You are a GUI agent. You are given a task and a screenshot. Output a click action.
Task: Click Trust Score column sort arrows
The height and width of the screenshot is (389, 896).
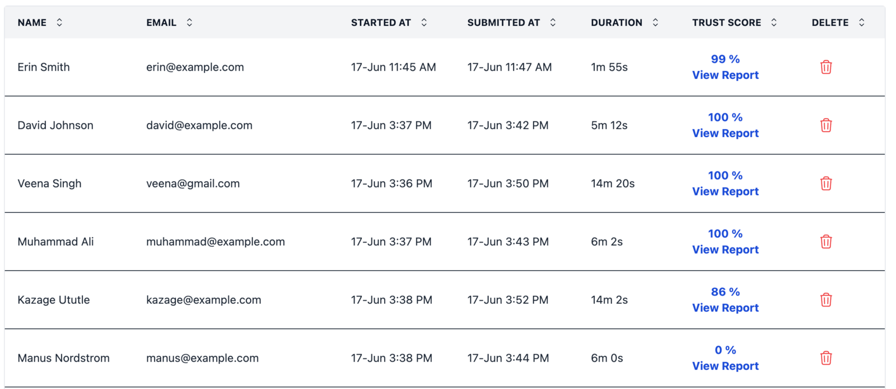click(774, 22)
